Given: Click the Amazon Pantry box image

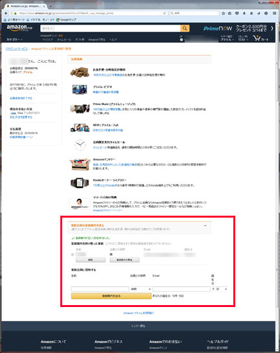Looking at the screenshot, I should click(x=80, y=164).
